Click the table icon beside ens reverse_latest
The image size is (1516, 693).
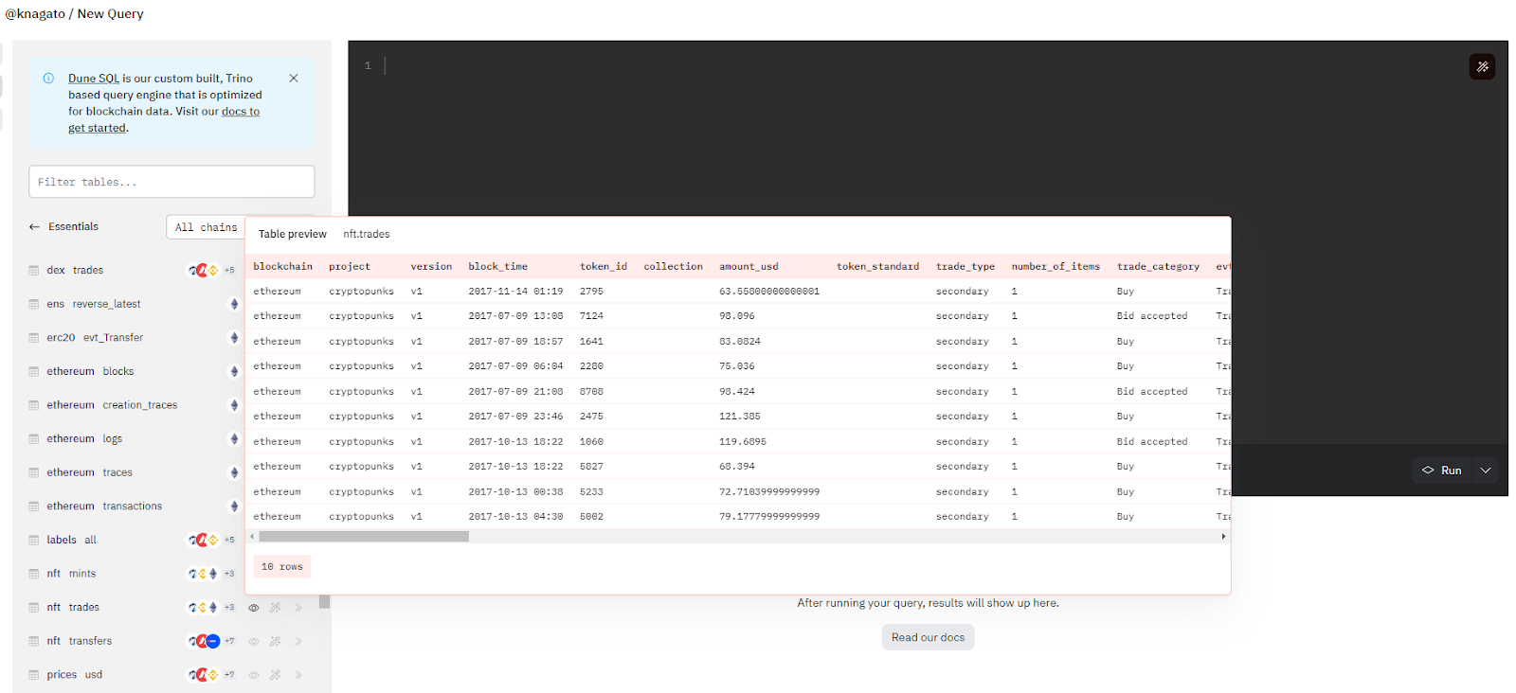(x=34, y=304)
